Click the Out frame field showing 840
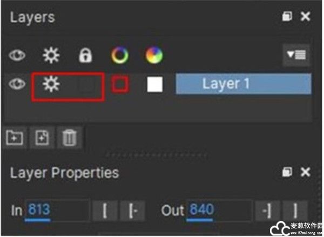The width and height of the screenshot is (324, 237). click(x=219, y=210)
